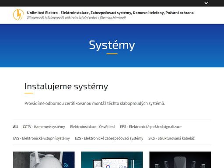Click the Unlimited Elektro lightning logo

pyautogui.click(x=18, y=14)
